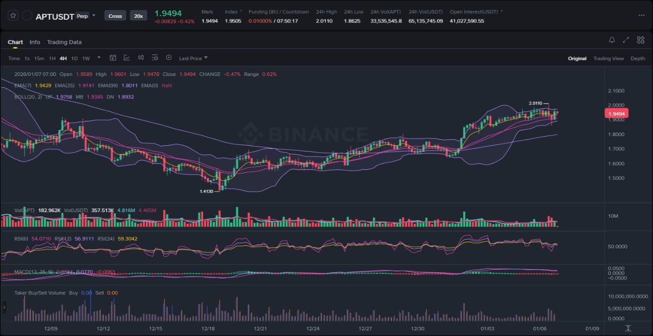653x336 pixels.
Task: Select the 4H interval
Action: tap(63, 59)
